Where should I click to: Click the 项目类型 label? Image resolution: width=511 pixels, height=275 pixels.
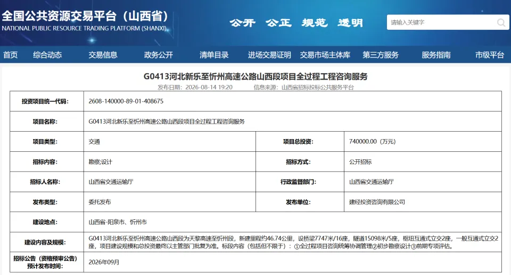click(x=45, y=142)
